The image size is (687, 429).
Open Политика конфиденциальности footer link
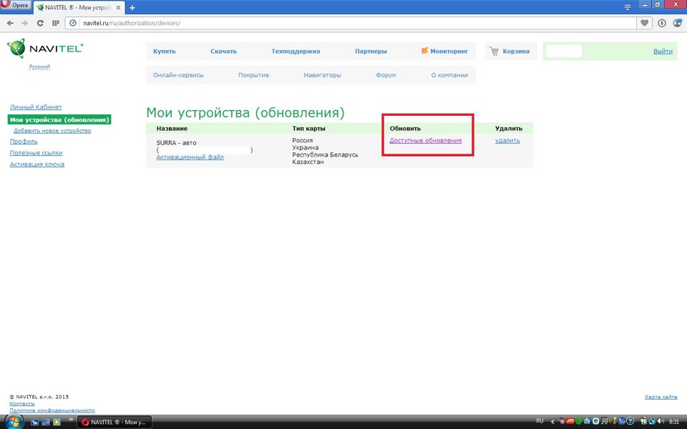52,410
